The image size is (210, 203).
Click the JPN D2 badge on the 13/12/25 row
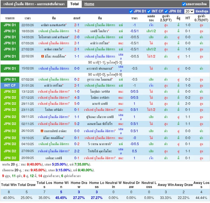[x=10, y=92]
